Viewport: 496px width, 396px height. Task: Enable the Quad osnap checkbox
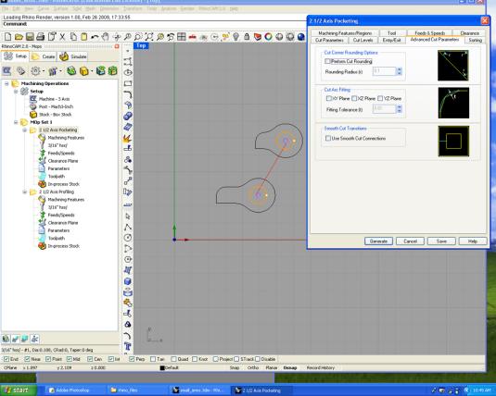tap(173, 359)
